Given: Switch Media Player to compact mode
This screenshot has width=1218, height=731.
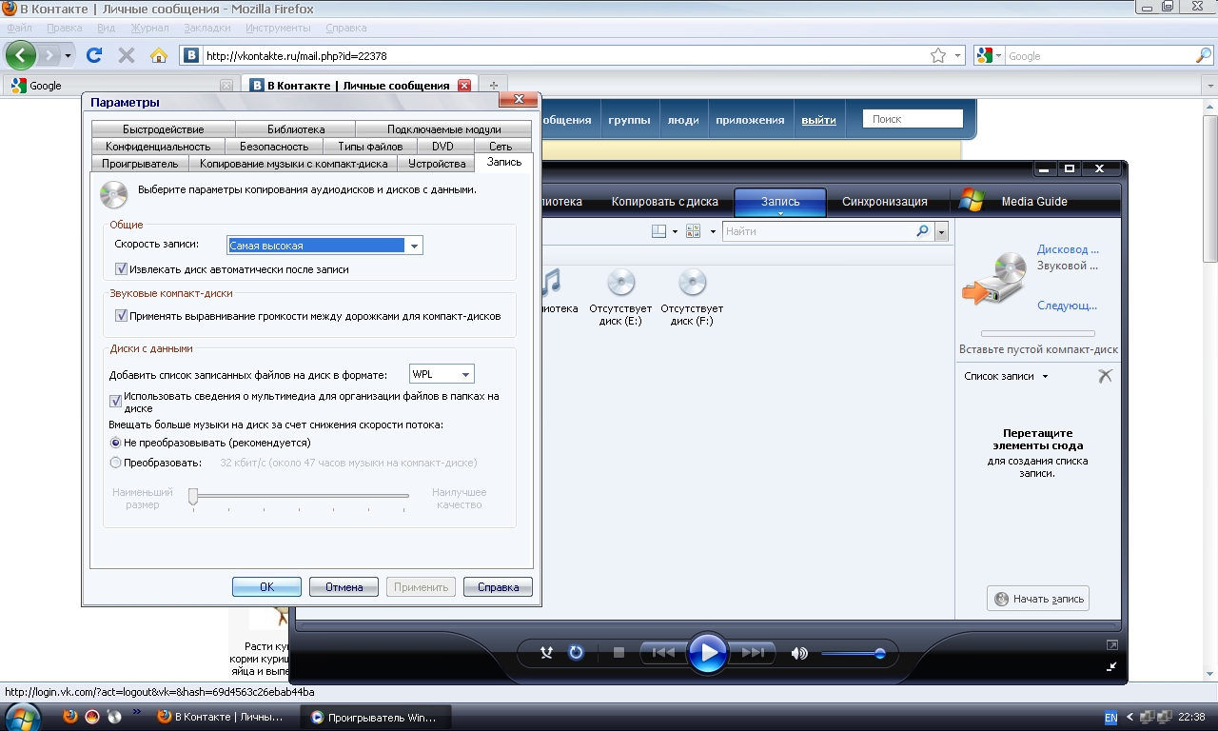Looking at the screenshot, I should click(x=1111, y=666).
